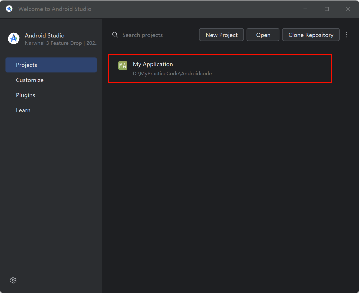This screenshot has height=293, width=359.
Task: Select the Projects tab
Action: [x=51, y=65]
